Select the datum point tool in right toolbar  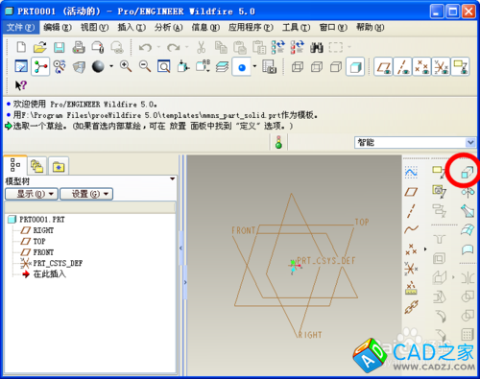tap(411, 249)
